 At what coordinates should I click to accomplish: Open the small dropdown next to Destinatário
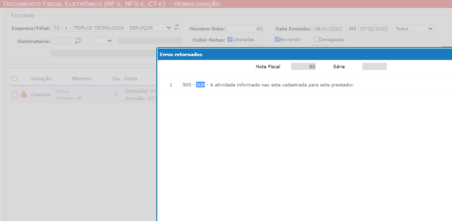(103, 41)
